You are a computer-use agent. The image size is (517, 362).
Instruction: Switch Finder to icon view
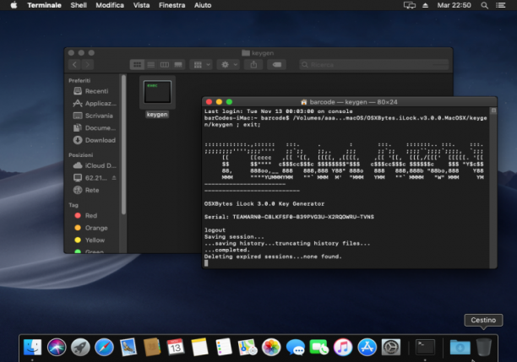pos(137,65)
